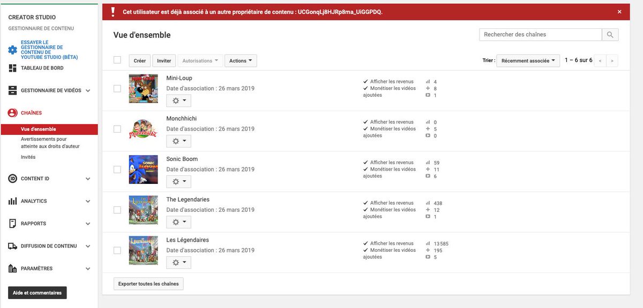Expand the Paramètres section chevron
The height and width of the screenshot is (308, 643).
(88, 268)
